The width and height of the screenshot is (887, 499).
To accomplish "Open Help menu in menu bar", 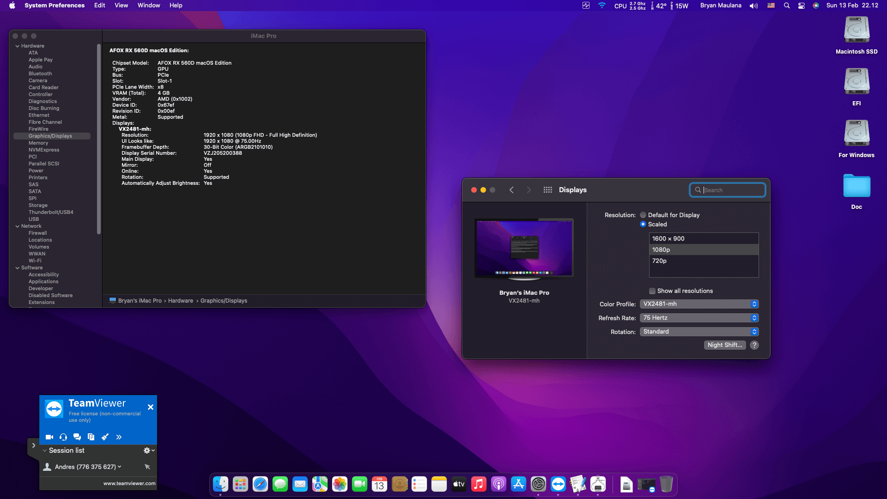I will tap(176, 6).
